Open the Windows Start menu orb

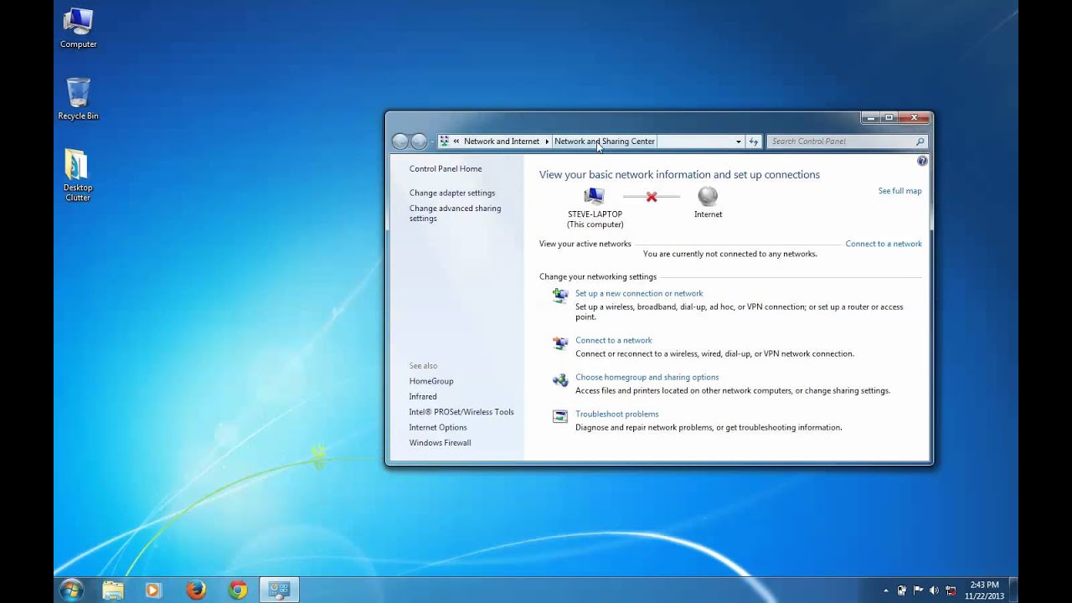71,590
